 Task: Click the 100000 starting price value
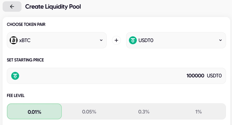195,76
